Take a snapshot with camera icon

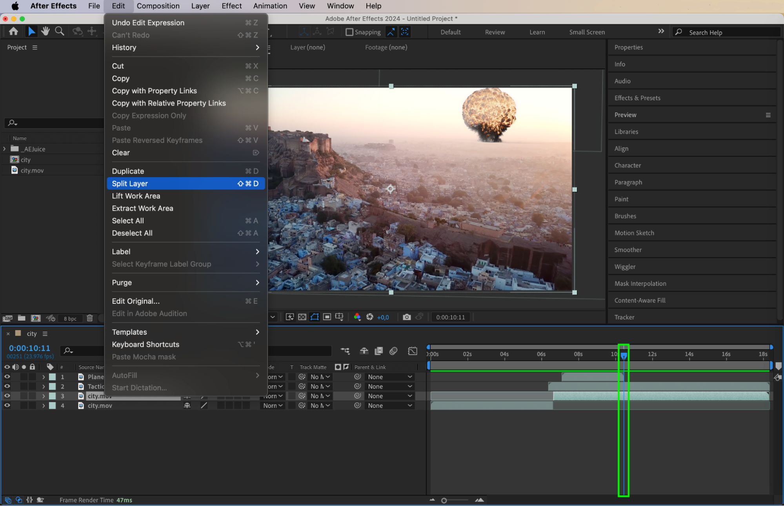coord(407,317)
